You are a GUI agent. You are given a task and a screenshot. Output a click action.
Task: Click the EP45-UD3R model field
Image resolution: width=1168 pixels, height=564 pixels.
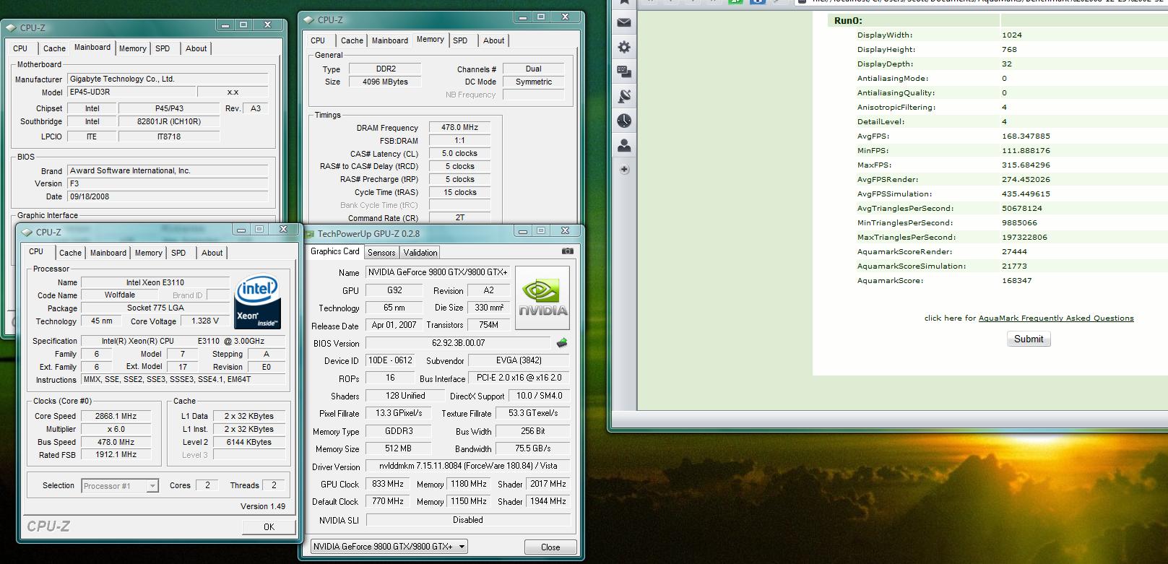point(131,92)
